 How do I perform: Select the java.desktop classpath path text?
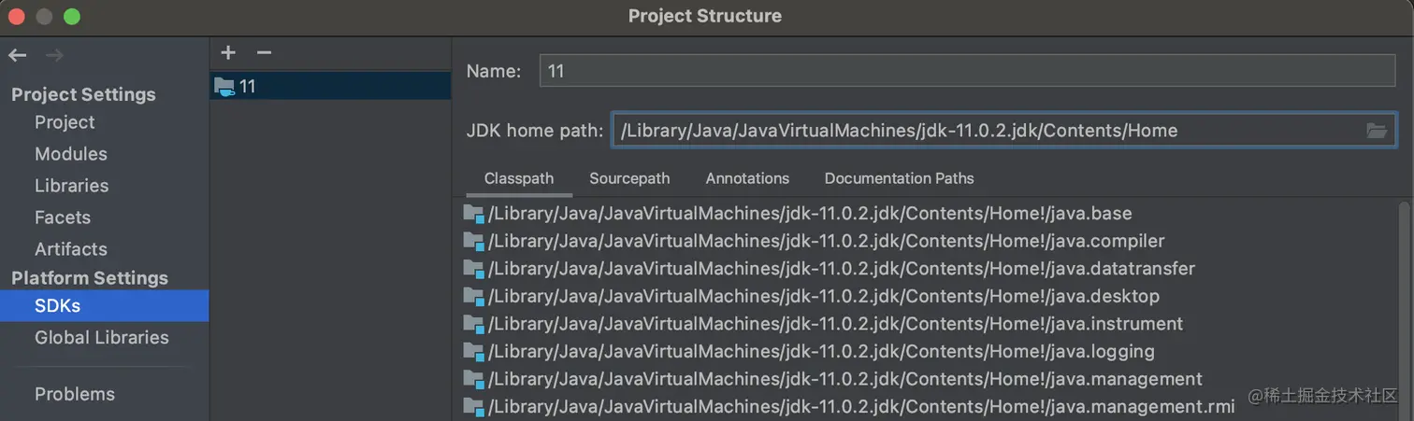pyautogui.click(x=824, y=297)
